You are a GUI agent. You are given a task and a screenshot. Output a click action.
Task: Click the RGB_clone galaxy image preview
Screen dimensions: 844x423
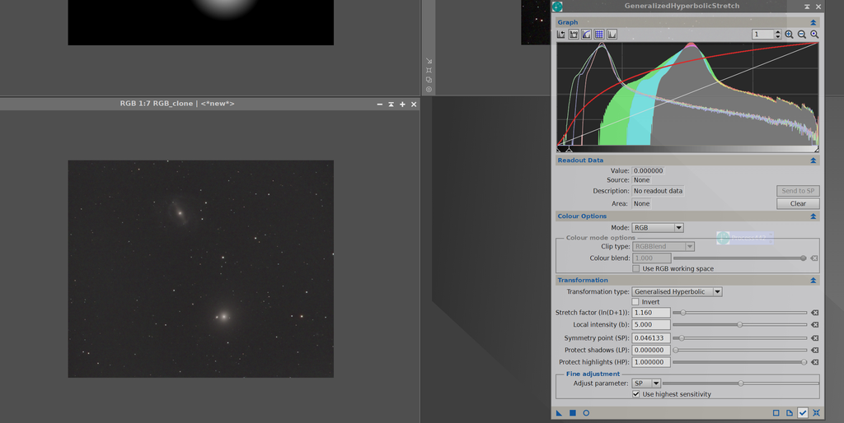[x=201, y=269]
